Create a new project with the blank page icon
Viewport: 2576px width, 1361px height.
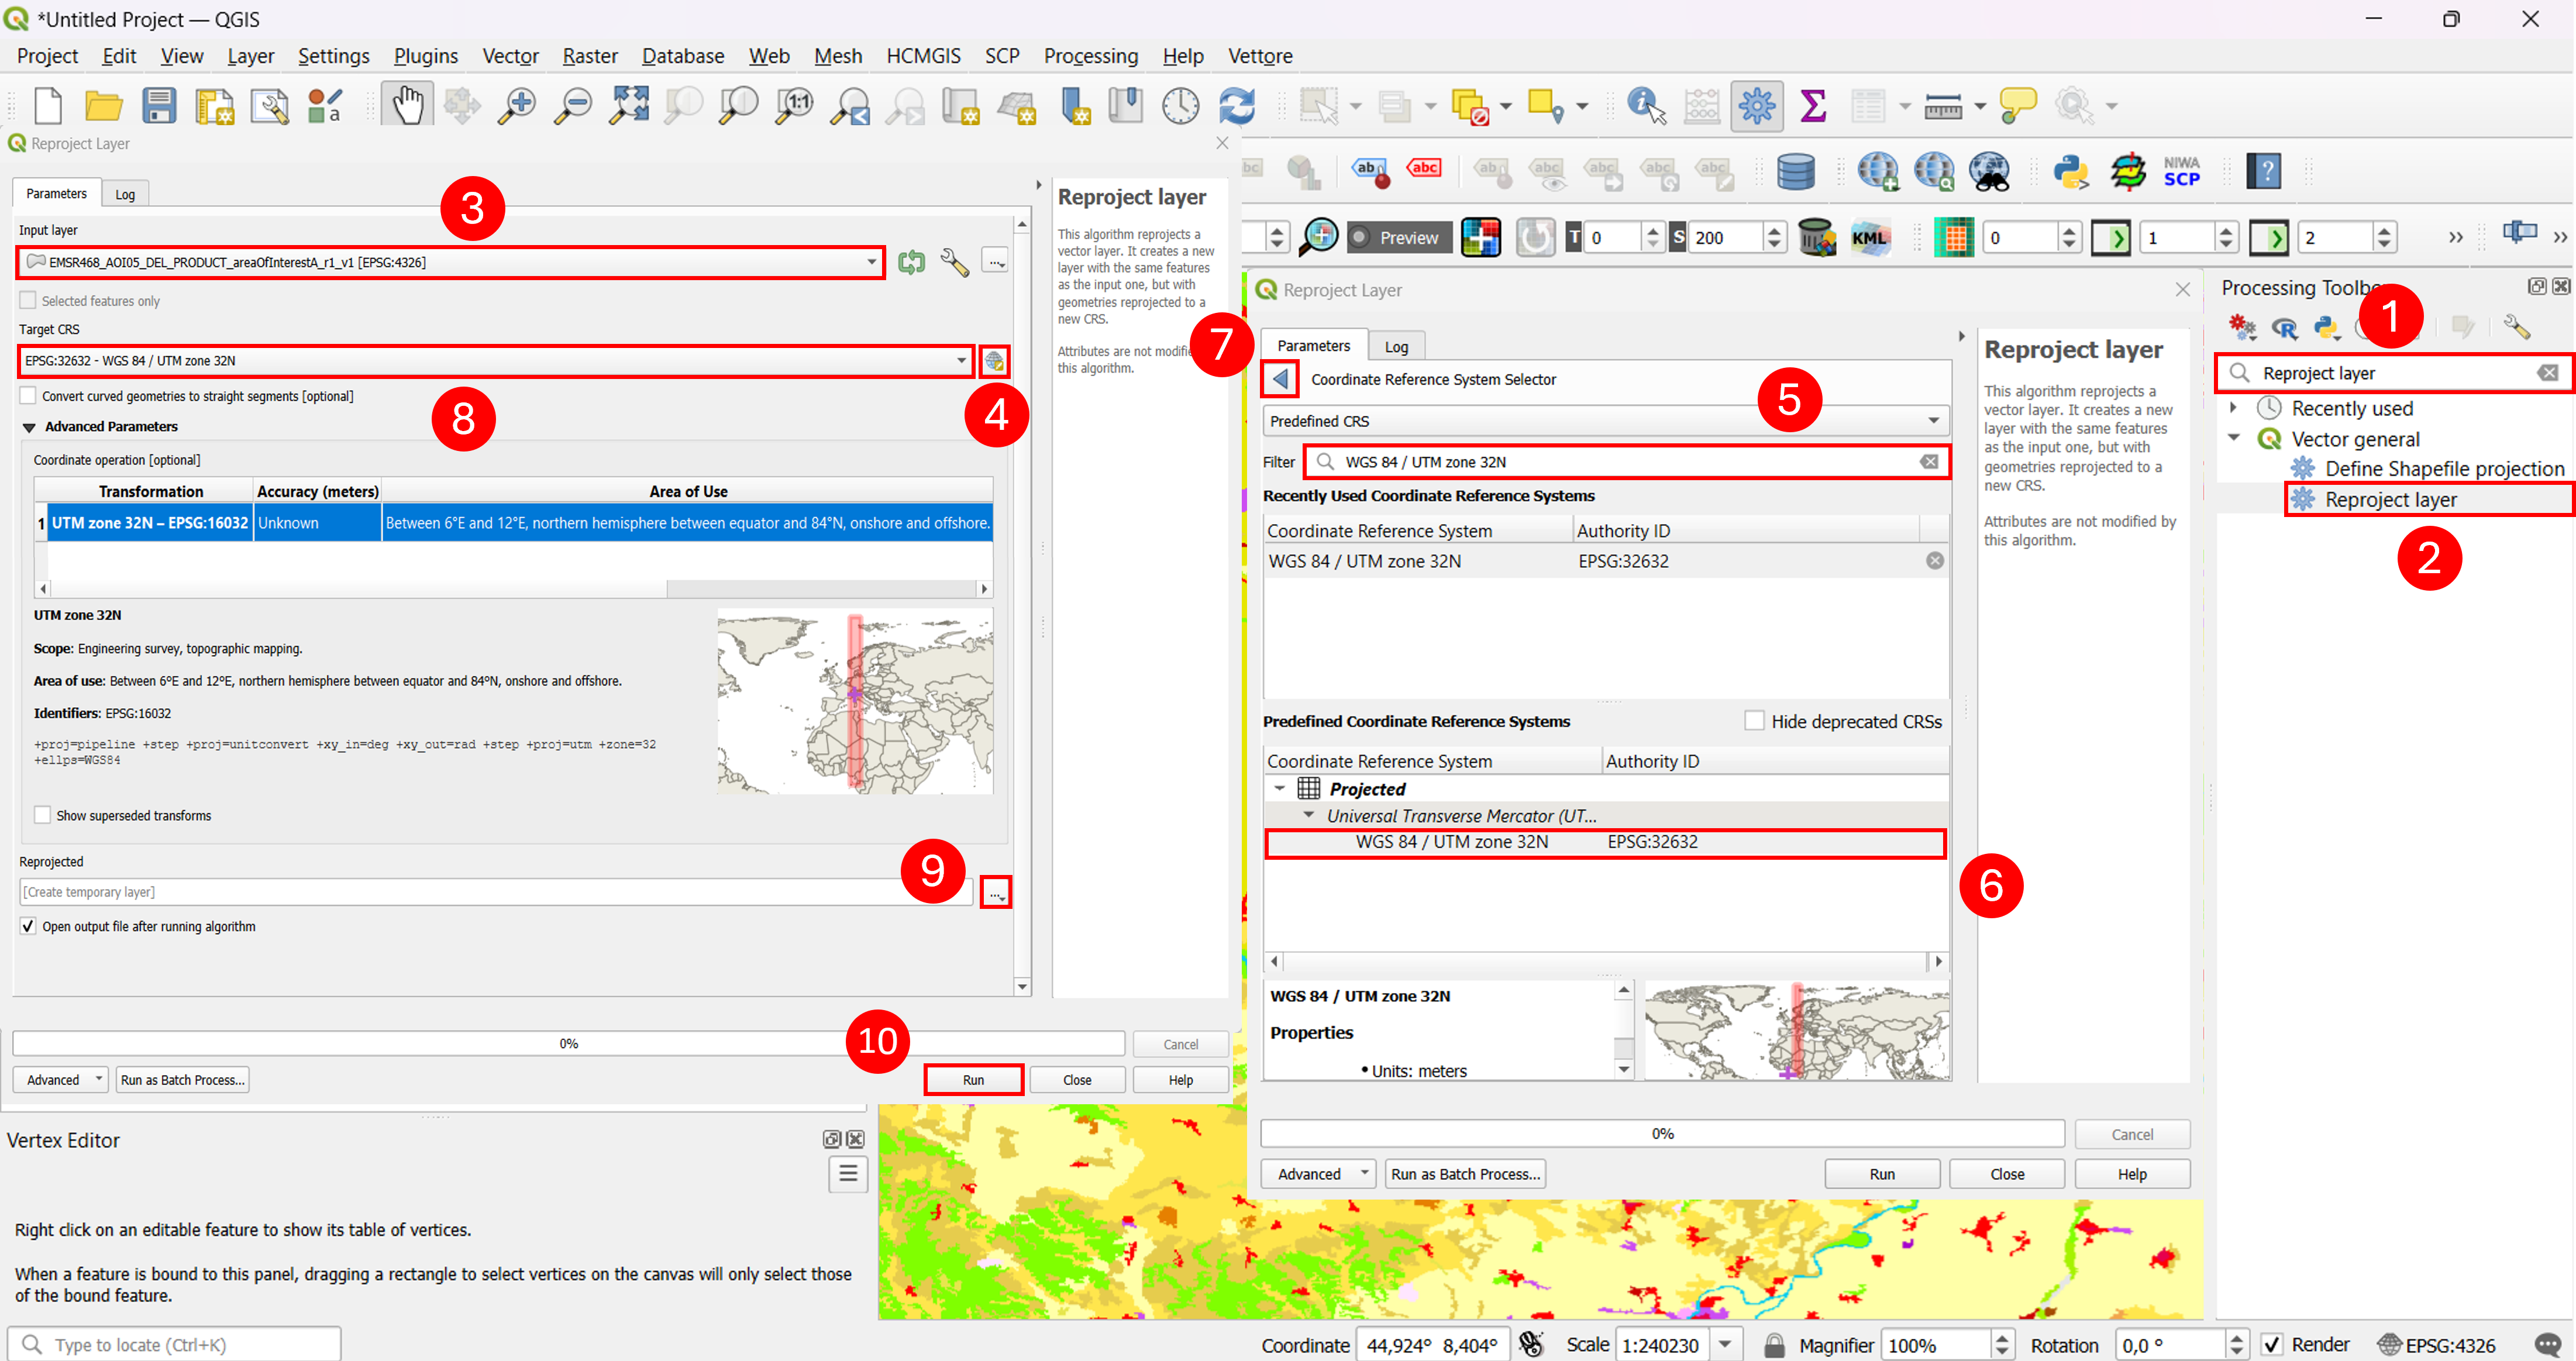(48, 105)
